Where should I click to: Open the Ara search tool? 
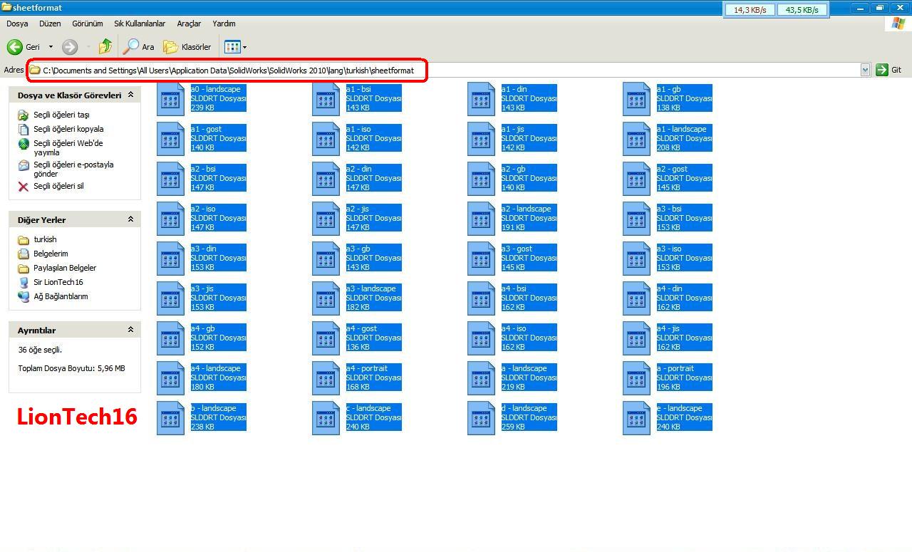(138, 47)
